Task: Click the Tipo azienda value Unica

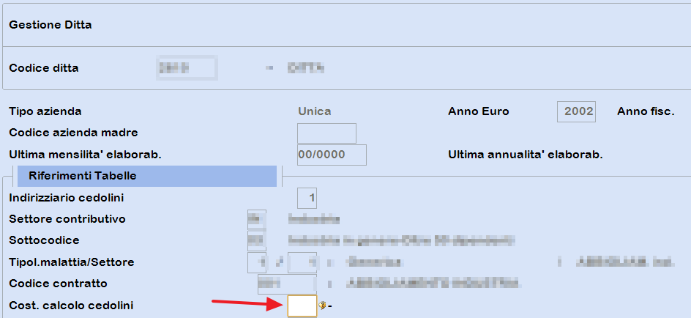Action: click(x=315, y=111)
